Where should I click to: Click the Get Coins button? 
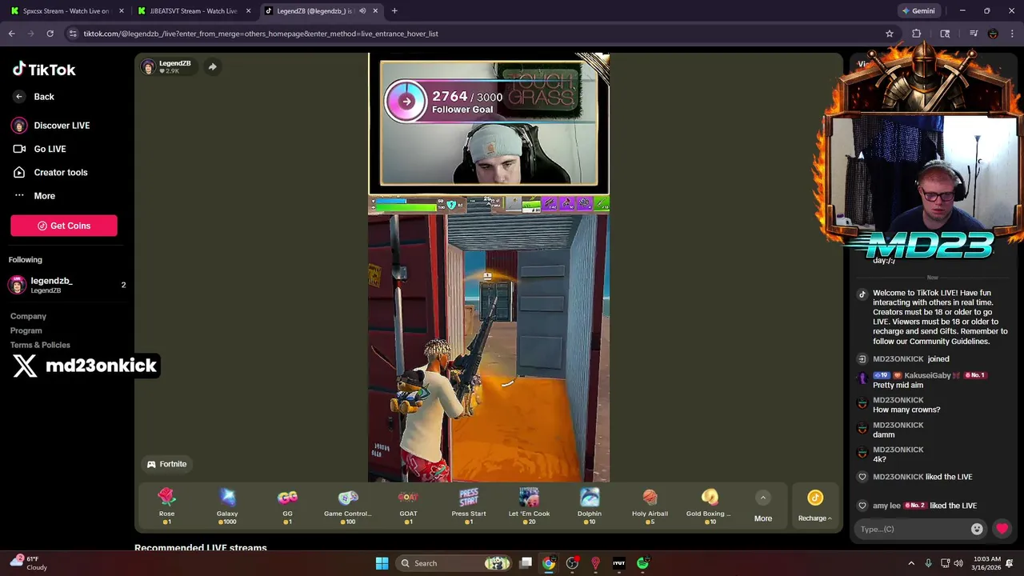tap(64, 226)
